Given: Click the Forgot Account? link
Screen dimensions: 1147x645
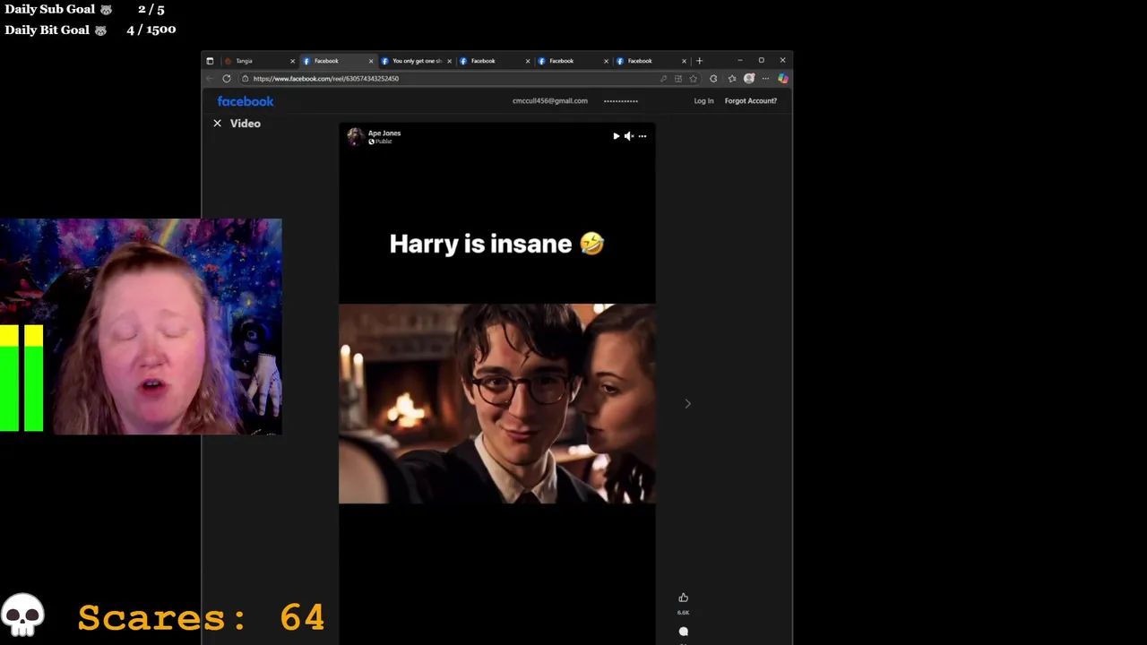Looking at the screenshot, I should click(751, 101).
